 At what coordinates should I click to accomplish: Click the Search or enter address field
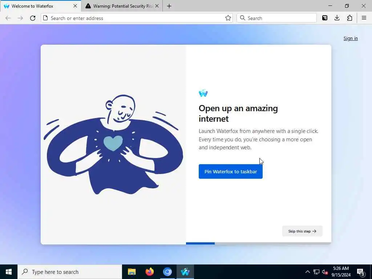(137, 18)
